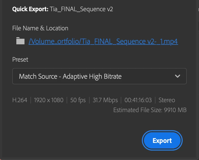Expand the Preset dropdown chevron arrow
Screen dimensions: 199x160
tap(177, 76)
